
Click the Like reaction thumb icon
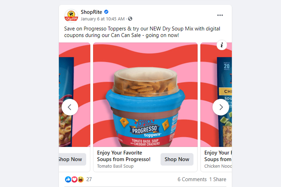(68, 179)
